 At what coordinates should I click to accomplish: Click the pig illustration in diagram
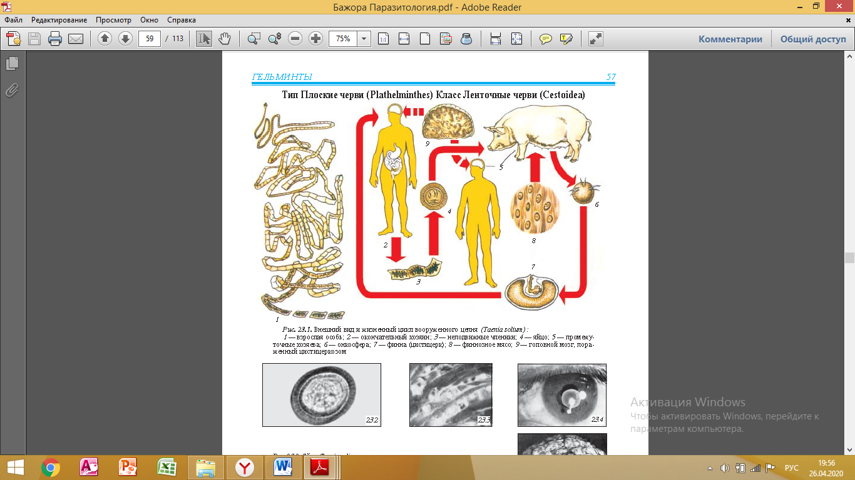coord(540,132)
